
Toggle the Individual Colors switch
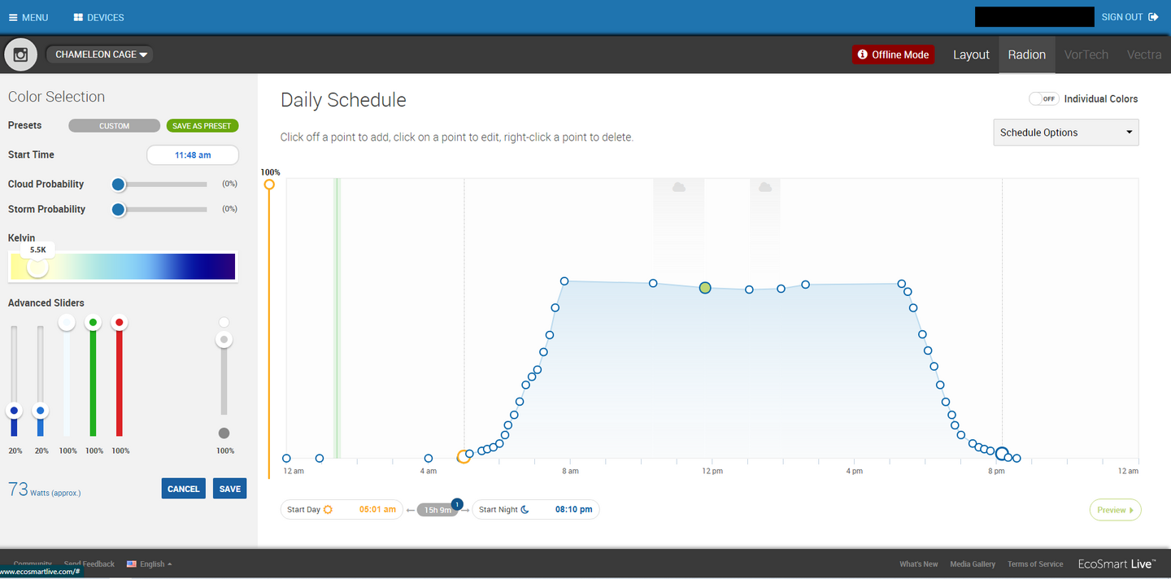[1043, 98]
